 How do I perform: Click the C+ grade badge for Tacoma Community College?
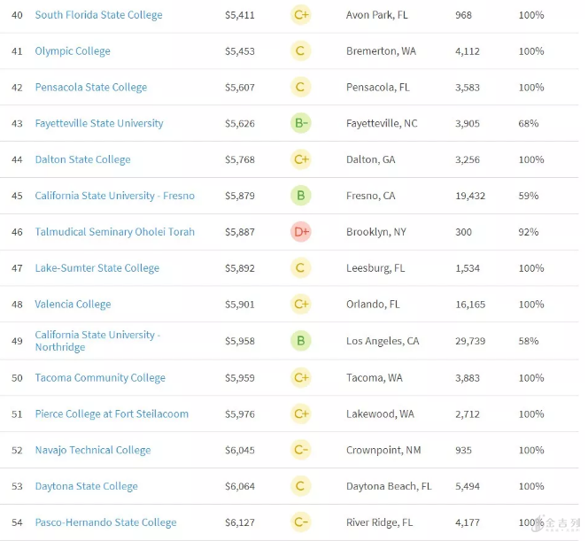tap(300, 378)
